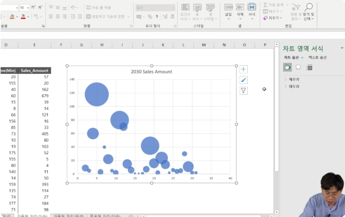
Task: Open format as table (표 서식)
Action: click(197, 12)
